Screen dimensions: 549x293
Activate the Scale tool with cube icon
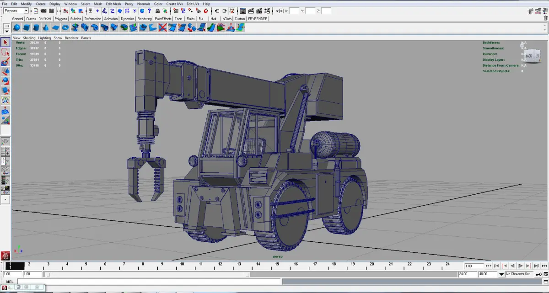[5, 91]
